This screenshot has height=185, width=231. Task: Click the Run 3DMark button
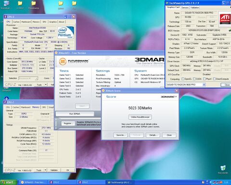click(75, 114)
